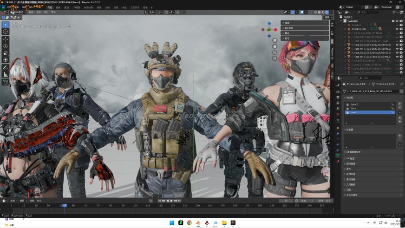Open the Windows Start menu
This screenshot has height=228, width=405.
pos(171,223)
